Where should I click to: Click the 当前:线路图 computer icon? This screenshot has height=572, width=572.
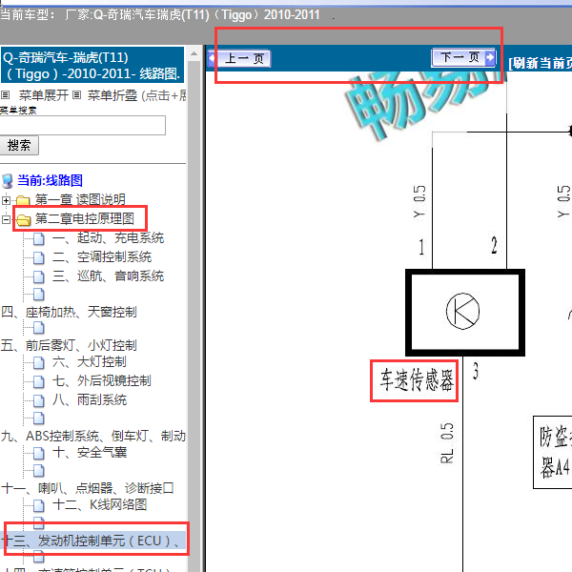pos(7,181)
